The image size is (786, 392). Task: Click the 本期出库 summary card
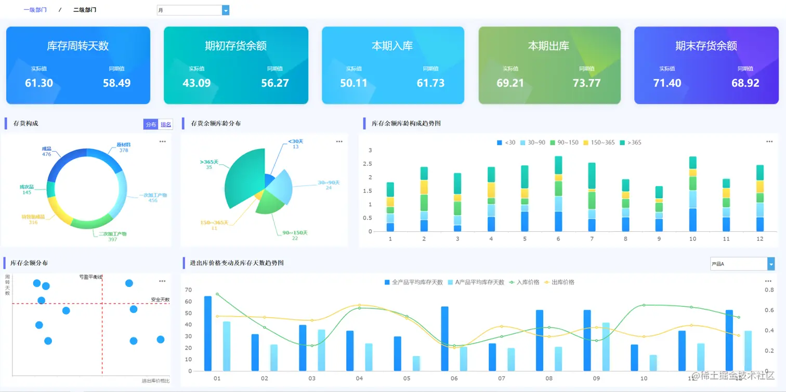[549, 65]
